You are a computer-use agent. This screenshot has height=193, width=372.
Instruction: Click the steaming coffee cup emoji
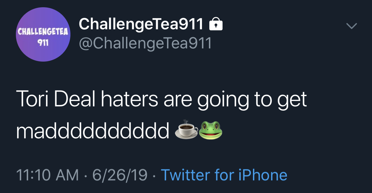(x=186, y=130)
